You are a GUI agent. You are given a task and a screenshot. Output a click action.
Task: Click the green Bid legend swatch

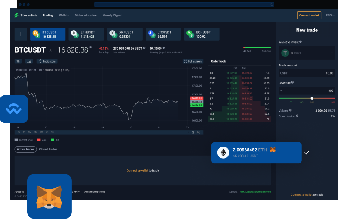click(52, 140)
